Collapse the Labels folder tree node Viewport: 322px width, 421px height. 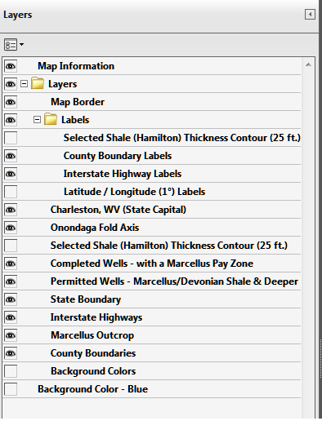click(37, 120)
